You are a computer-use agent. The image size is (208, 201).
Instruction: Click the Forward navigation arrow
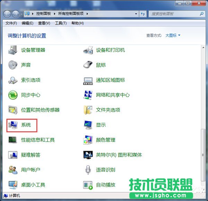coord(16,14)
